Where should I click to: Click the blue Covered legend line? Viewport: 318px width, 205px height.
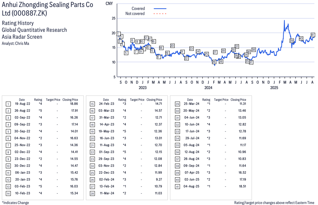(160, 9)
